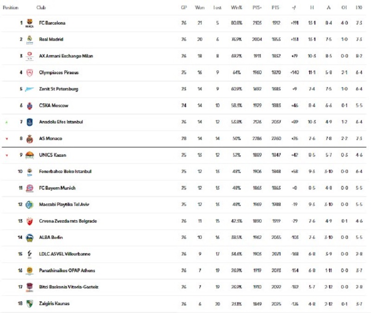
Task: Click the Position column header
Action: tap(11, 8)
